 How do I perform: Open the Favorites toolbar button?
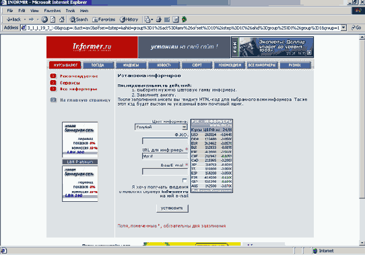click(104, 20)
